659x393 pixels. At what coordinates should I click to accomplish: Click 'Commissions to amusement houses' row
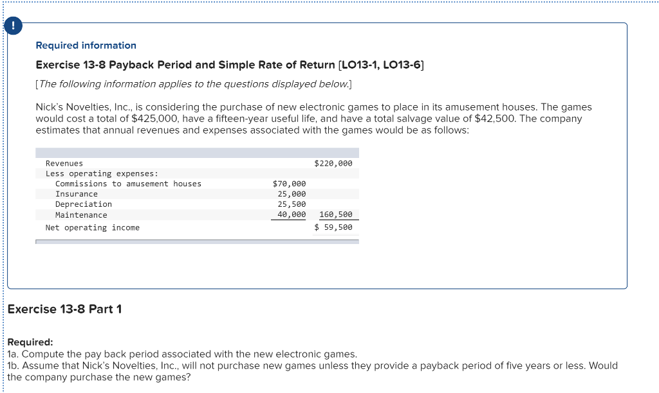[x=128, y=184]
